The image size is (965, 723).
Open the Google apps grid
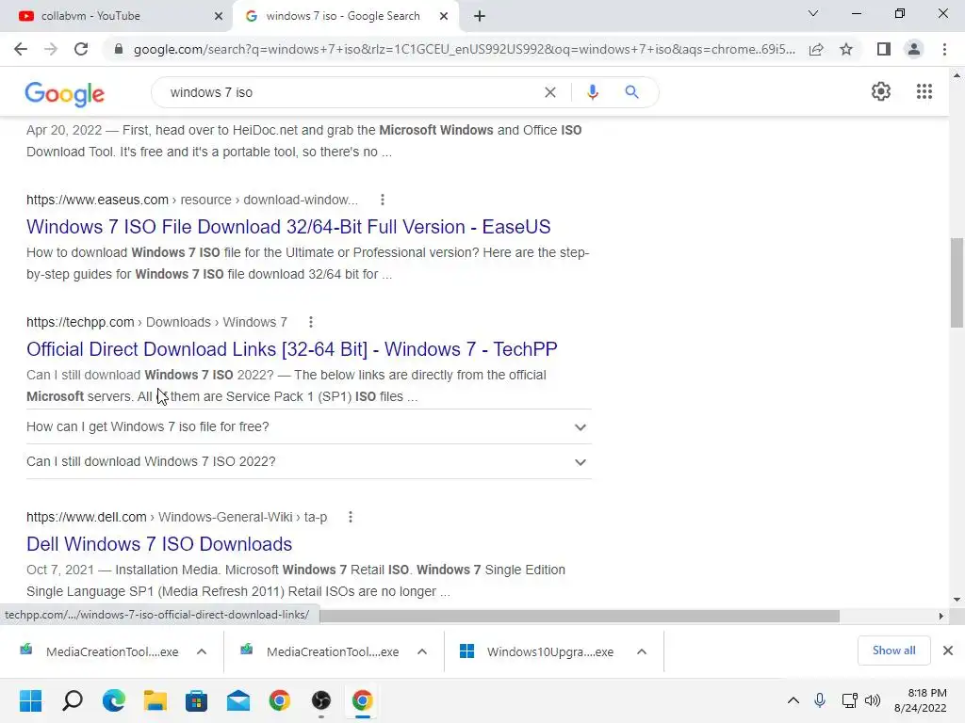pyautogui.click(x=924, y=91)
